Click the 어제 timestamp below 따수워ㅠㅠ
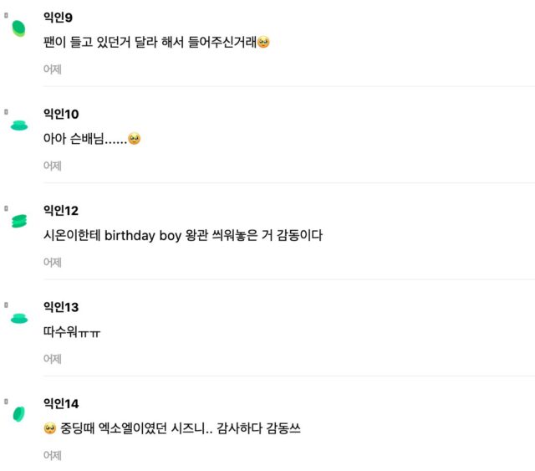This screenshot has height=471, width=535. [x=53, y=359]
